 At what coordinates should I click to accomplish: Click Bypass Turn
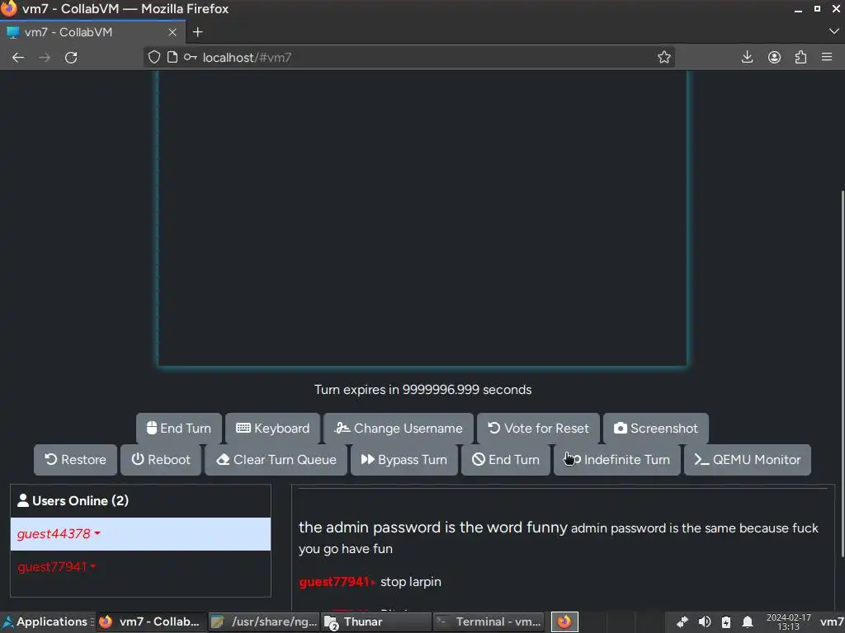coord(404,460)
